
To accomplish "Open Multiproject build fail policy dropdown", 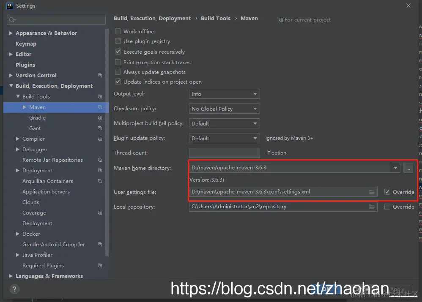I will (225, 124).
